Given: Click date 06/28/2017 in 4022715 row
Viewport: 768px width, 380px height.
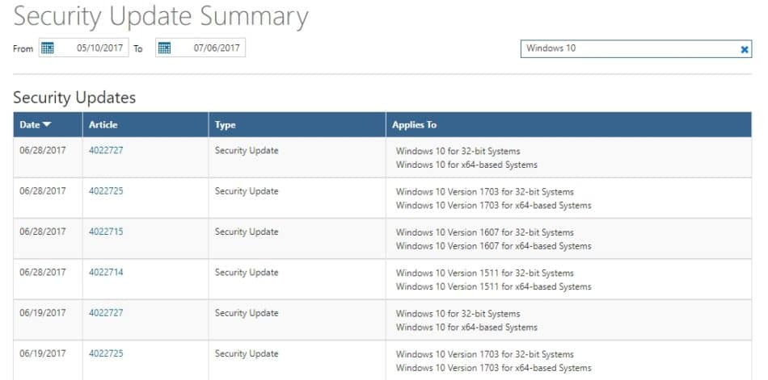Looking at the screenshot, I should (43, 232).
